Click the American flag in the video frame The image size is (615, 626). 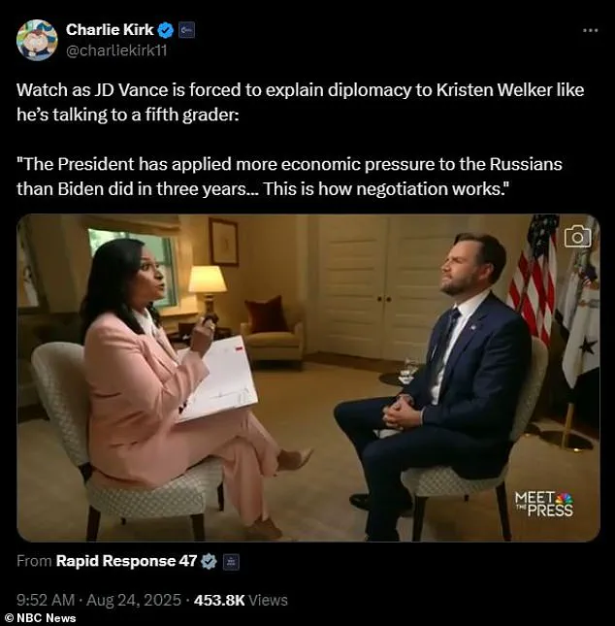(534, 280)
